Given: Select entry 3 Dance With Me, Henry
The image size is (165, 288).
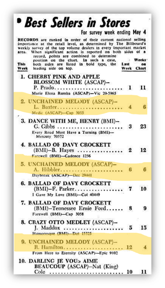Looking at the screenshot, I should click(x=83, y=129).
